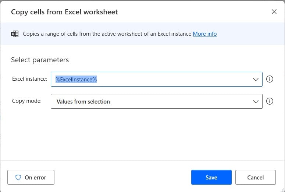
Task: Click the 'Excel instance:' label
Action: pyautogui.click(x=30, y=79)
